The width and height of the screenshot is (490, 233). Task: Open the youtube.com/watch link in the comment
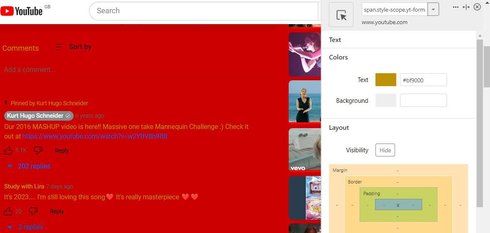(x=95, y=136)
